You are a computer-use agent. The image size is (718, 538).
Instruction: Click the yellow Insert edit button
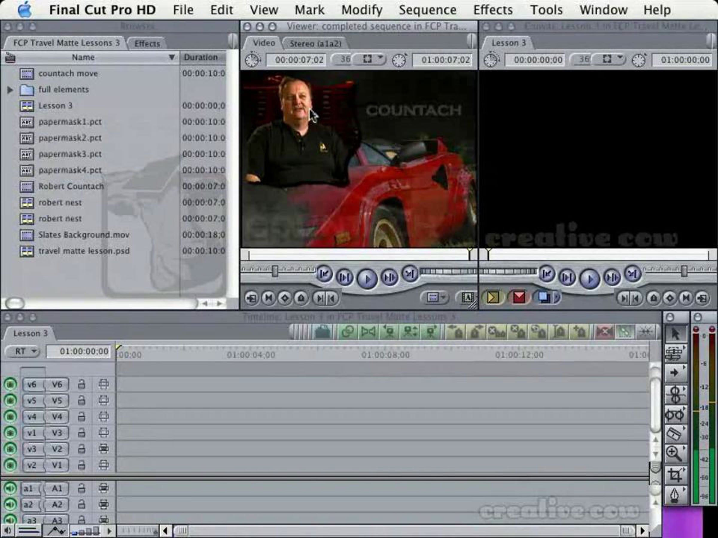coord(493,297)
